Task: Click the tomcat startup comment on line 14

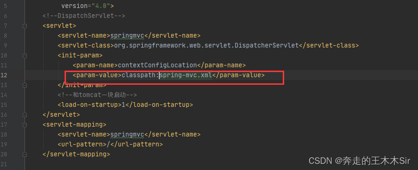Action: point(97,95)
